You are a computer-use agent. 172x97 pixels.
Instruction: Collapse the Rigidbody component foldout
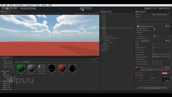coord(136,41)
